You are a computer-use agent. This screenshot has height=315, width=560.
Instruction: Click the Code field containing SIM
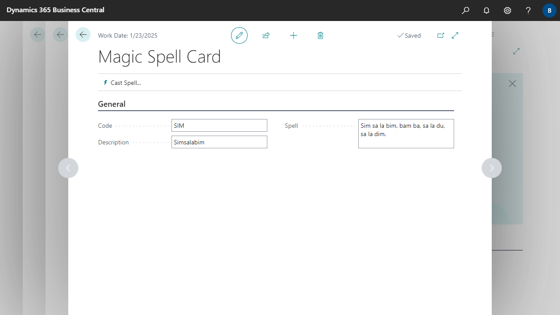(219, 126)
